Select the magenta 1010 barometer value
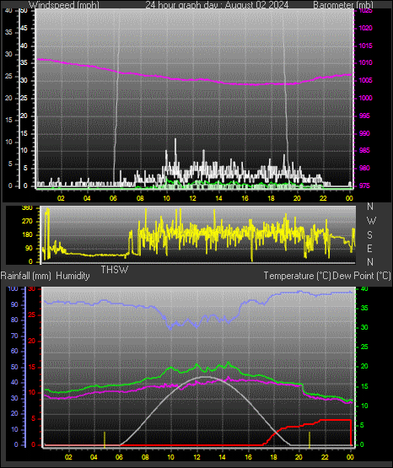Screen dimensions: 393x468 point(365,63)
